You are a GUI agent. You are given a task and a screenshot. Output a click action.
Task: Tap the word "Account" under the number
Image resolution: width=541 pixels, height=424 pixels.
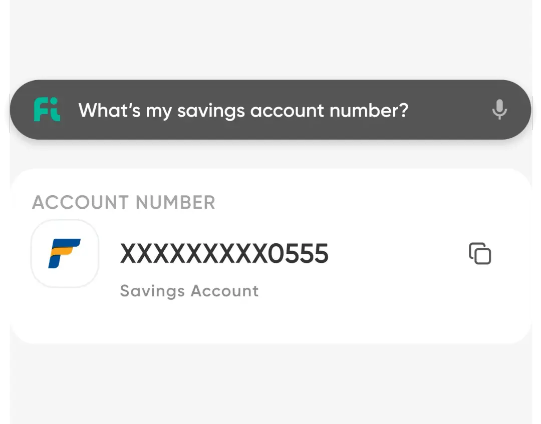click(225, 291)
